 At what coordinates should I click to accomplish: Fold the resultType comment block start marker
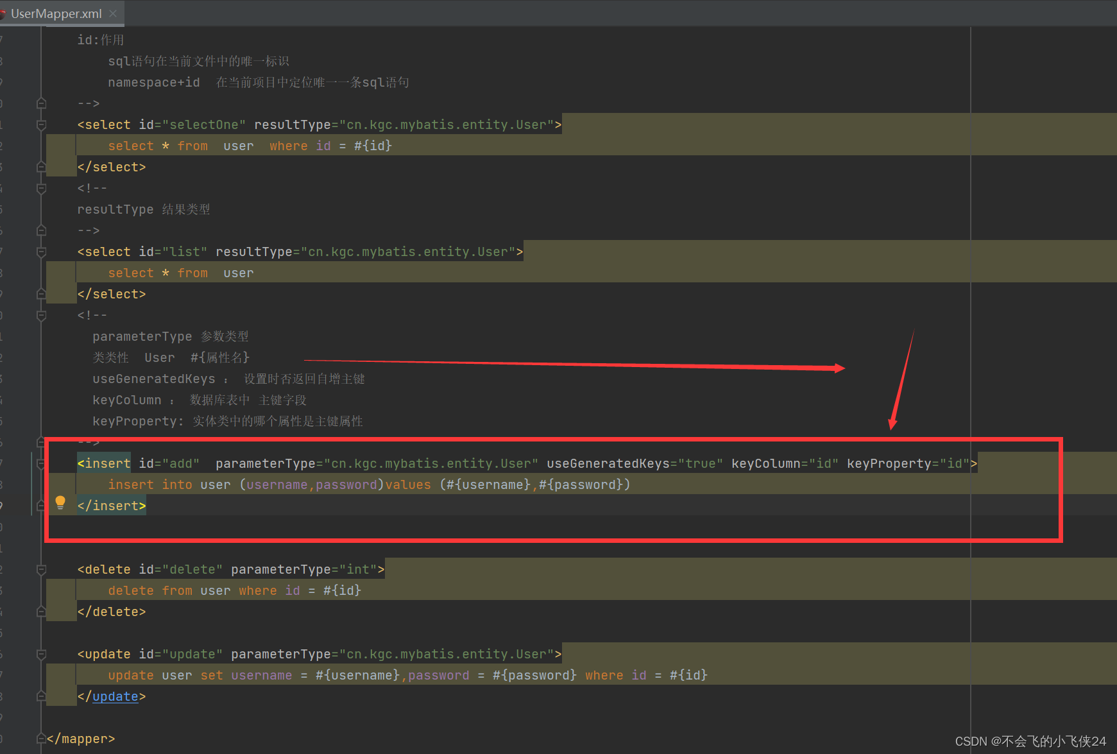coord(41,188)
